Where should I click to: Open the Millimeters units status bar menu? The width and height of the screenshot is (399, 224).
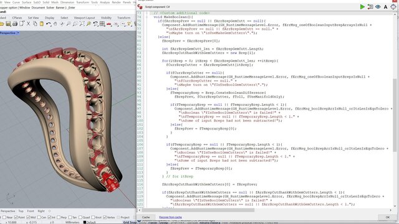click(x=72, y=222)
